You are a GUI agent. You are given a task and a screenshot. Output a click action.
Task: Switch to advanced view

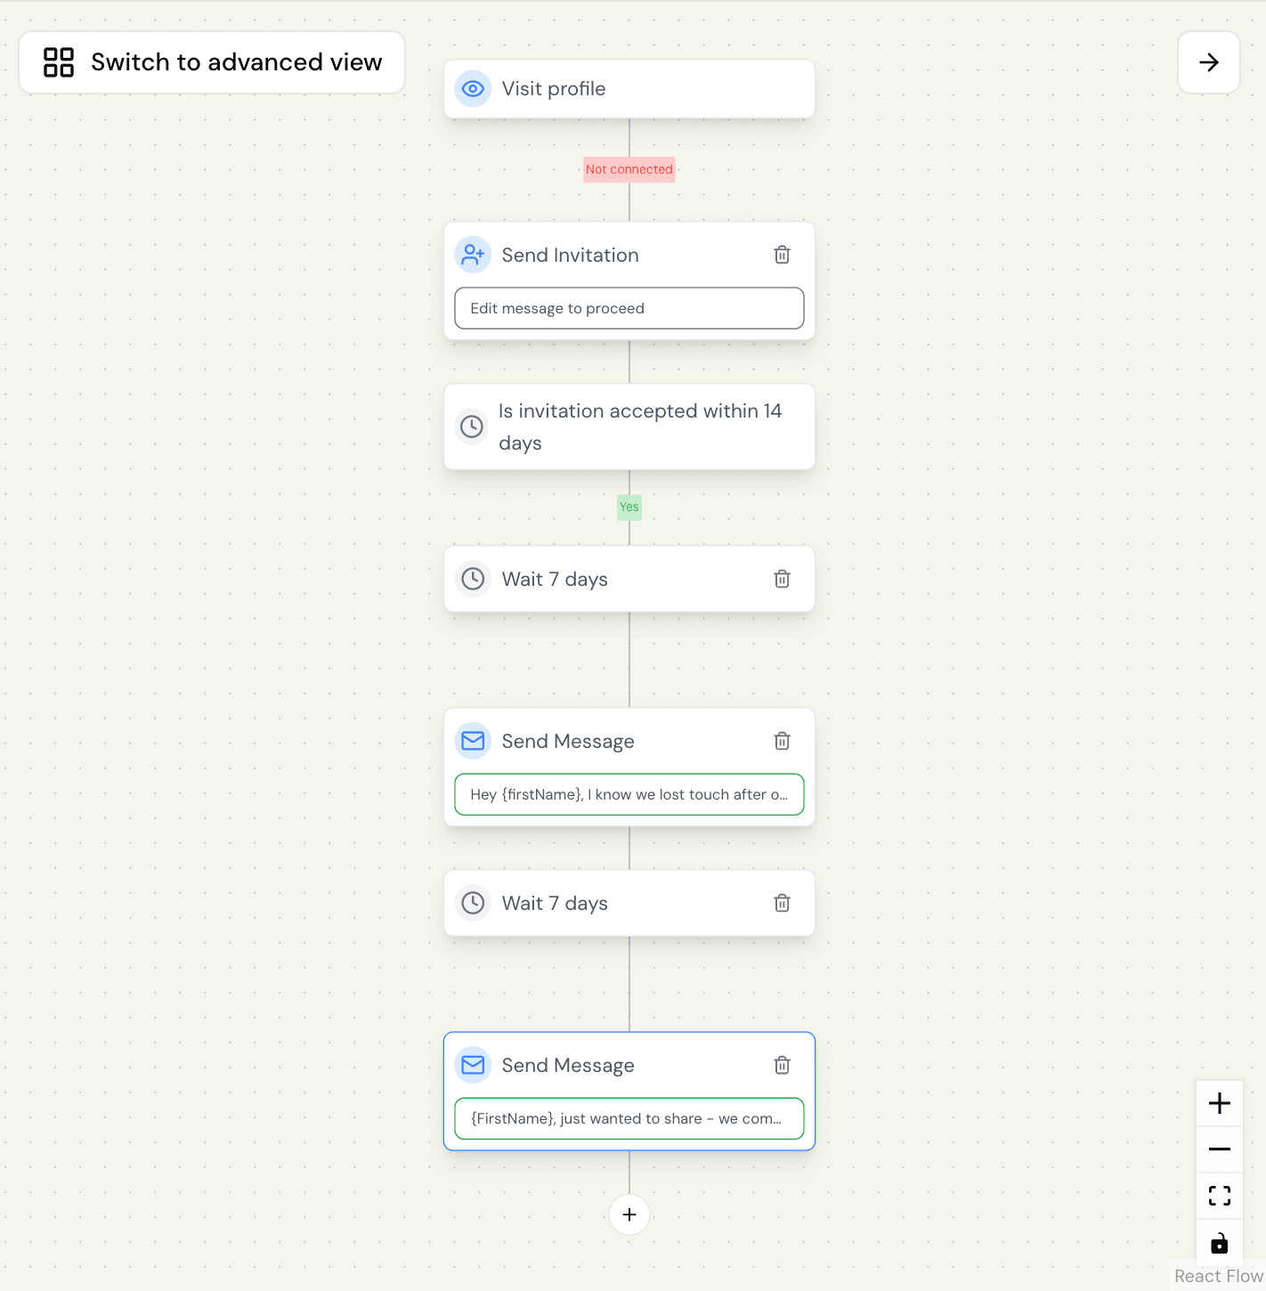(x=212, y=62)
